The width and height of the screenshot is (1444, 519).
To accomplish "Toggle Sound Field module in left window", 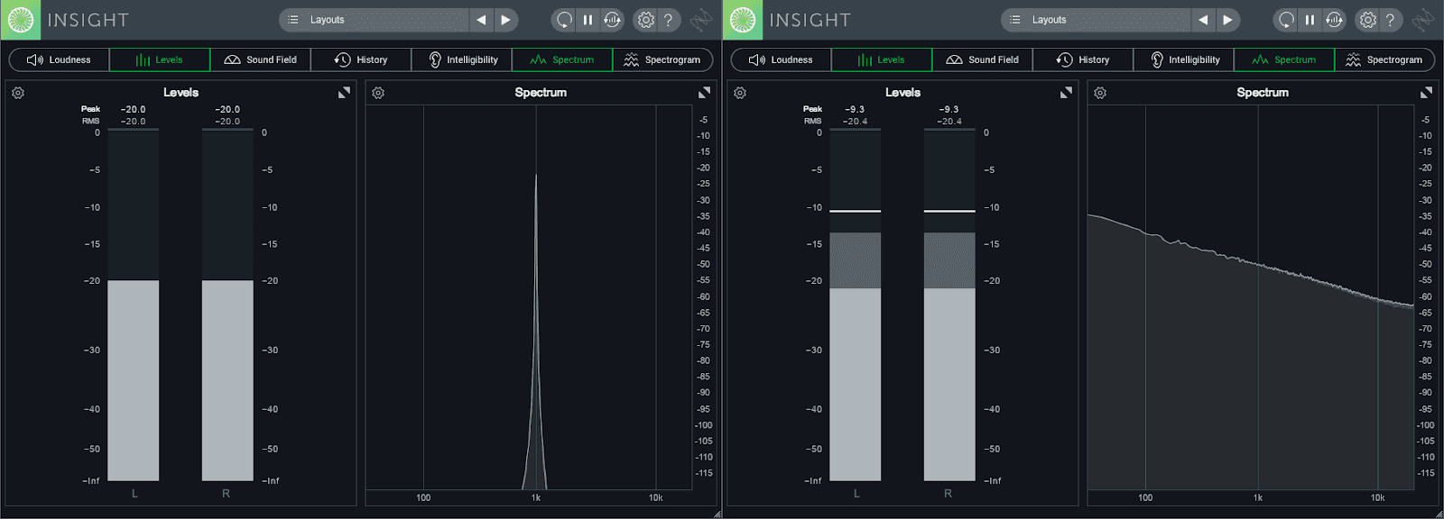I will point(260,59).
